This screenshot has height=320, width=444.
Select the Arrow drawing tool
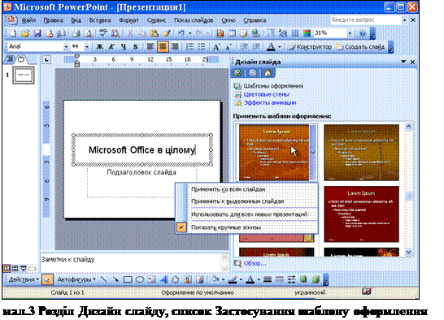[115, 279]
